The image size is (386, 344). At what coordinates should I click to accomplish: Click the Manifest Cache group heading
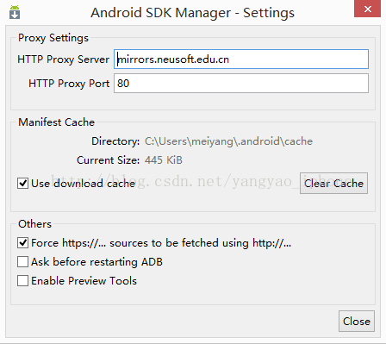tap(57, 122)
